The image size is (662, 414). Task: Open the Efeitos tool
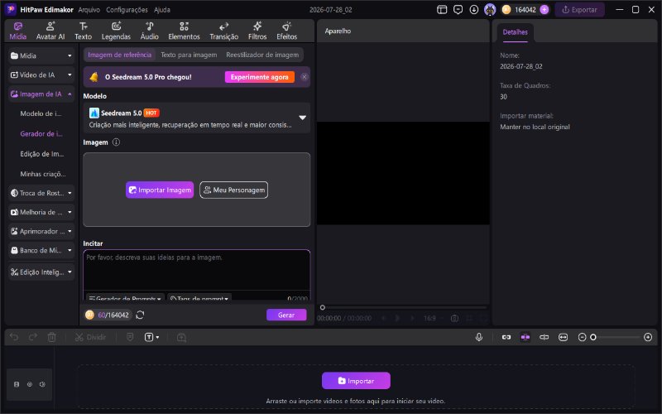pyautogui.click(x=286, y=31)
